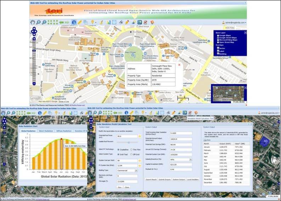The height and width of the screenshot is (201, 281).
Task: Choose Crystalline PV technology
Action: pyautogui.click(x=118, y=150)
